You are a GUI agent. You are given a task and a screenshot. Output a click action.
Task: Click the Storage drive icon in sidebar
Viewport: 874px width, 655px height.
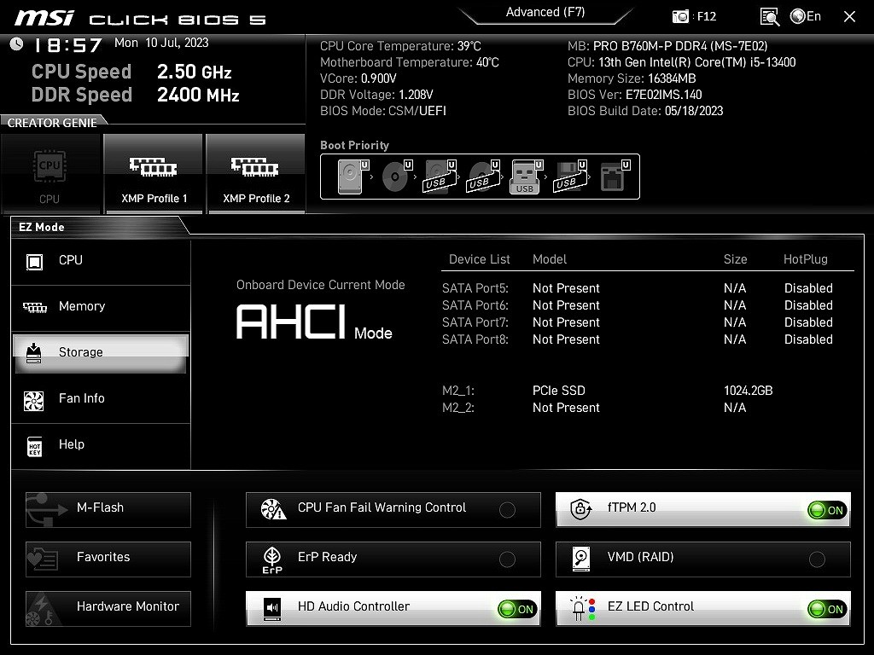click(x=34, y=353)
